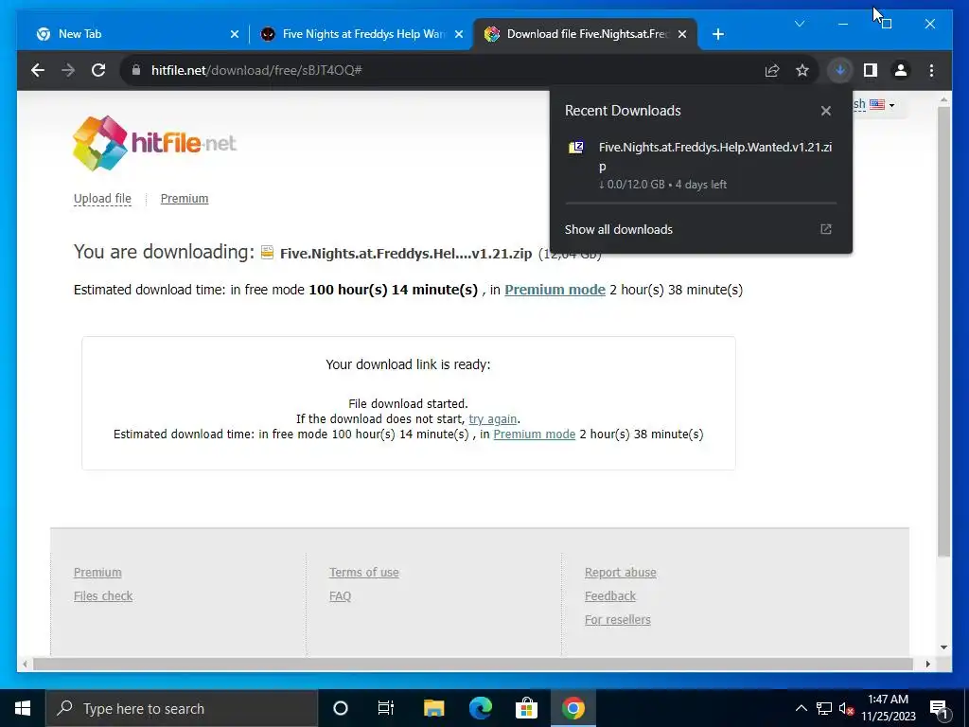Screen dimensions: 969x727
Task: Open File Explorer from the taskbar
Action: tap(433, 708)
